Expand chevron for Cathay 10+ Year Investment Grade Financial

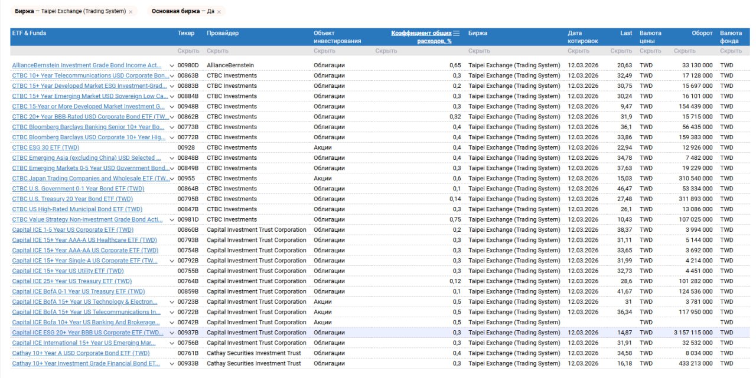point(172,364)
